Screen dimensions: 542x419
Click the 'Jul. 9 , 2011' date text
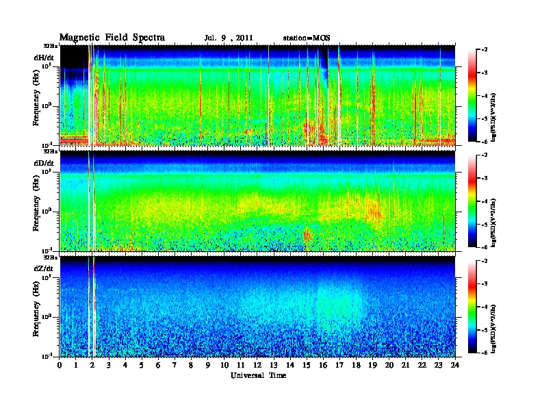[229, 38]
